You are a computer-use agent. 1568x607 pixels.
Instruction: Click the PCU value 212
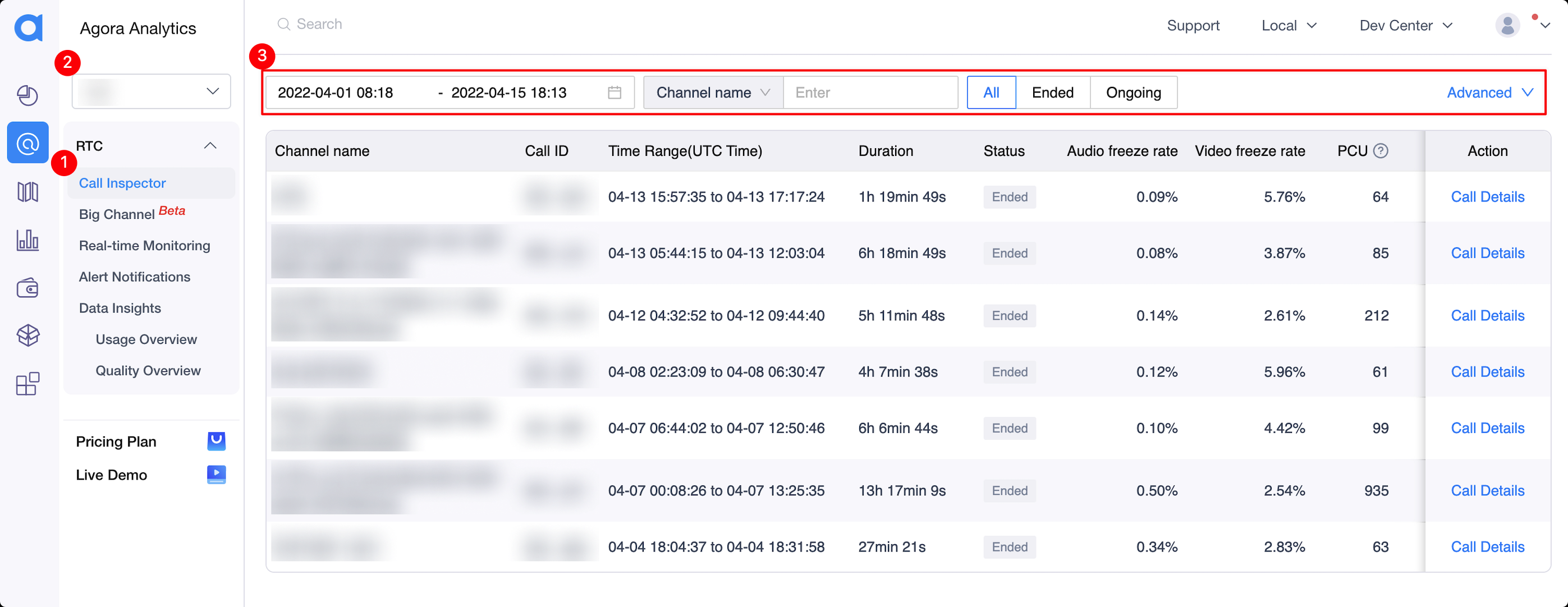click(x=1376, y=316)
